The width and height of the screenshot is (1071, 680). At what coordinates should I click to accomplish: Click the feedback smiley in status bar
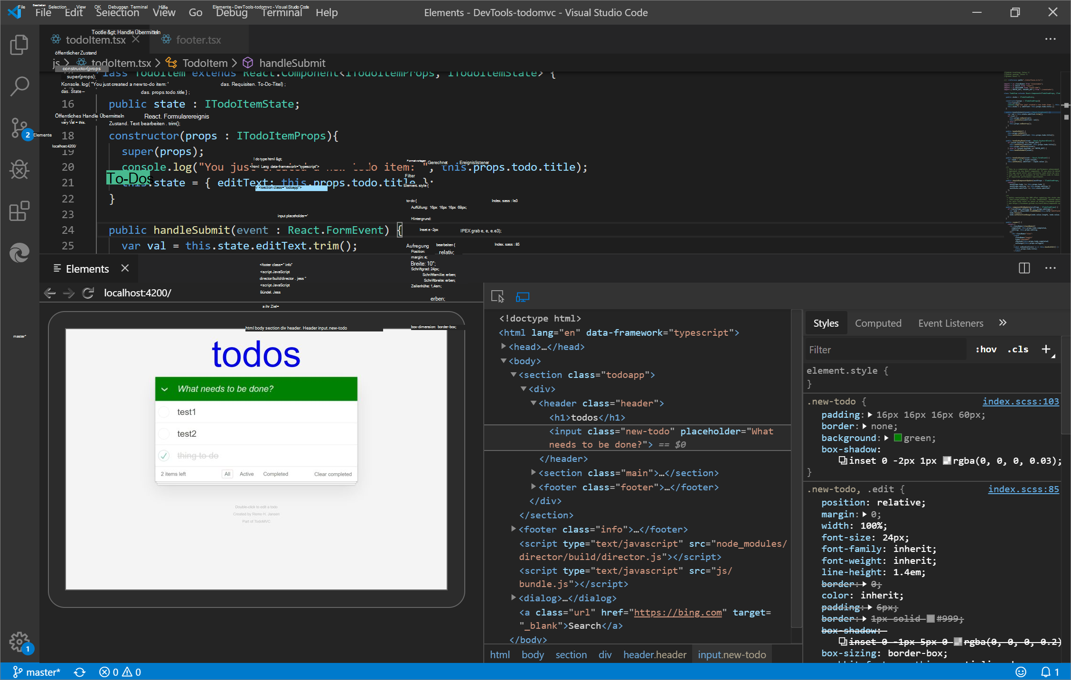(x=1020, y=672)
